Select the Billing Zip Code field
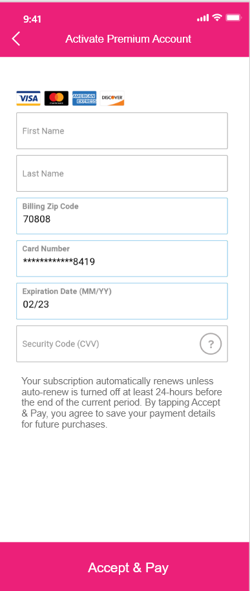This screenshot has height=591, width=250. tap(122, 216)
